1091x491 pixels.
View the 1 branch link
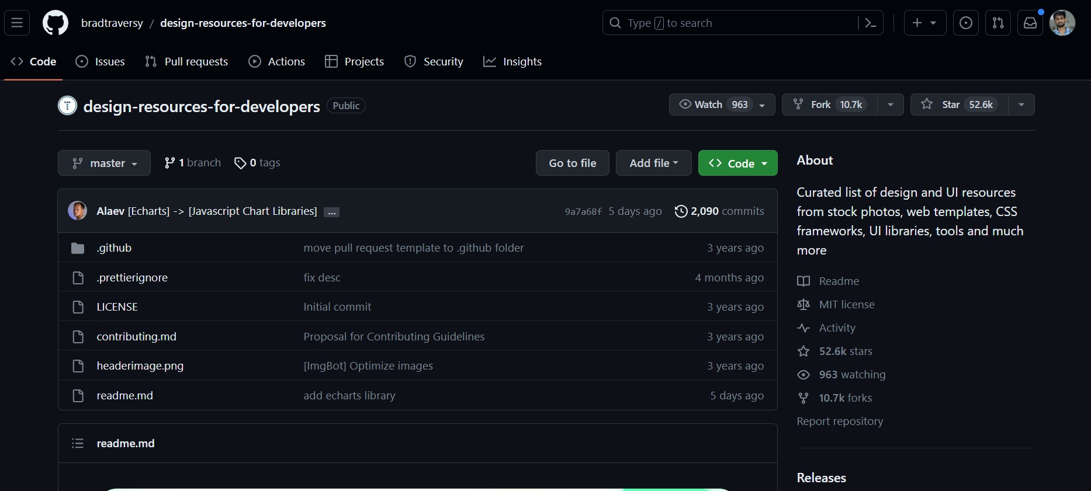[x=193, y=163]
